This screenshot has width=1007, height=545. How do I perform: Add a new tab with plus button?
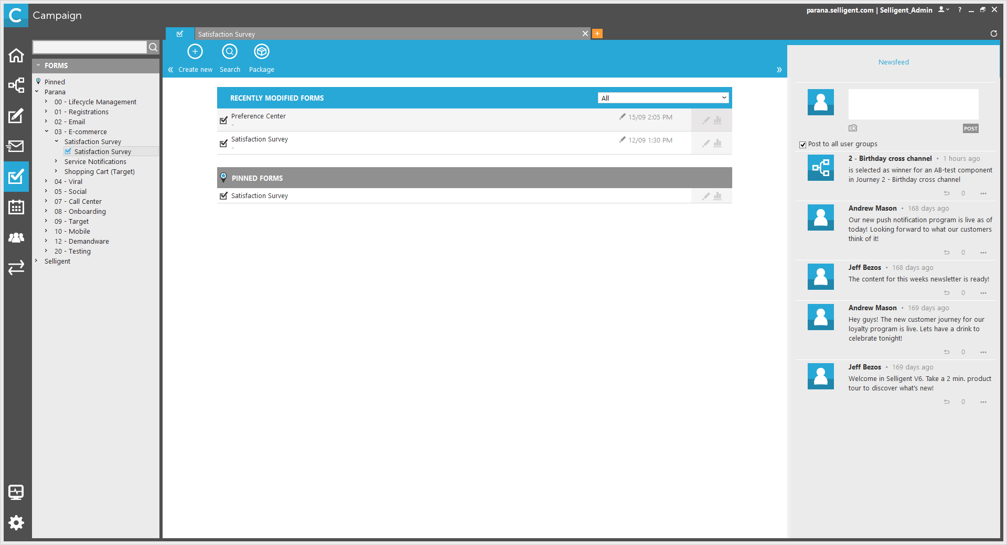point(597,34)
